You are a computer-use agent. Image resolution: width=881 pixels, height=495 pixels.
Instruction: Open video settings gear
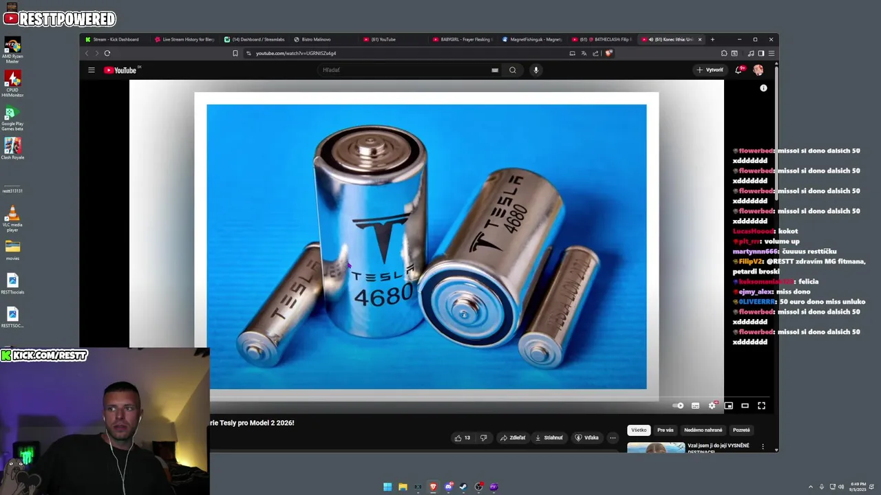coord(712,406)
